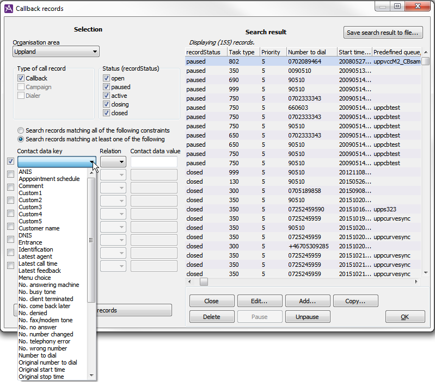
Task: Choose 'Customer name' from the dropdown list
Action: click(39, 228)
